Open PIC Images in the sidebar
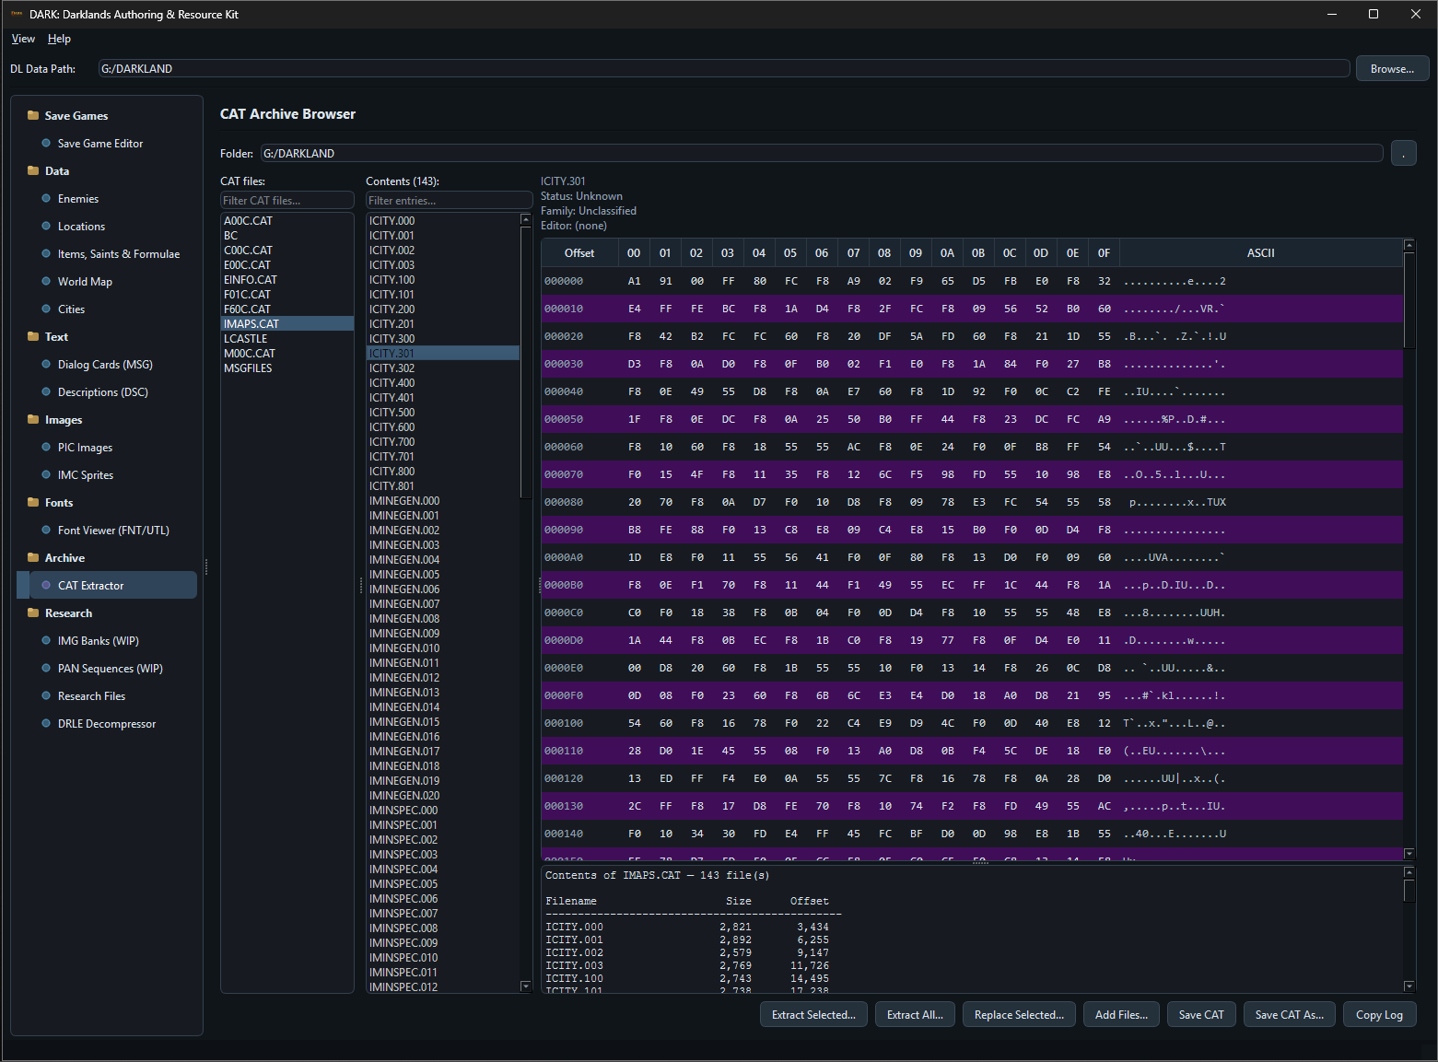Viewport: 1438px width, 1062px height. 85,448
